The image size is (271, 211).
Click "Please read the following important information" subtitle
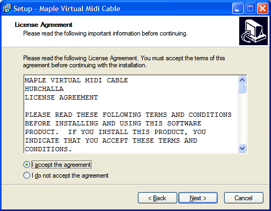[106, 33]
